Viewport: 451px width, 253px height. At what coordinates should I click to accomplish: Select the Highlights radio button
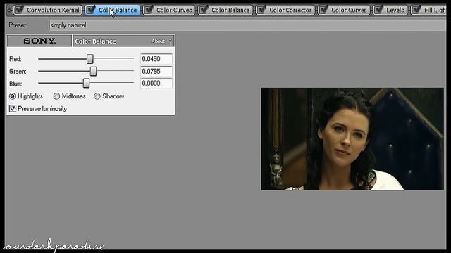tap(13, 96)
